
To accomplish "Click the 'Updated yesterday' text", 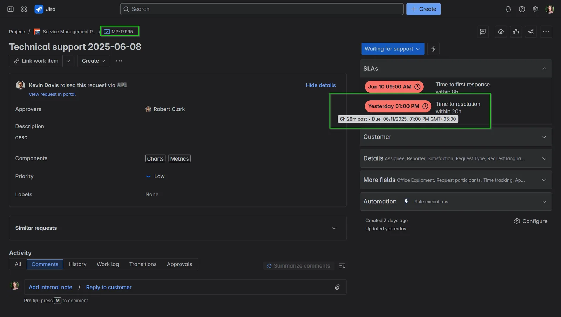I will coord(386,229).
